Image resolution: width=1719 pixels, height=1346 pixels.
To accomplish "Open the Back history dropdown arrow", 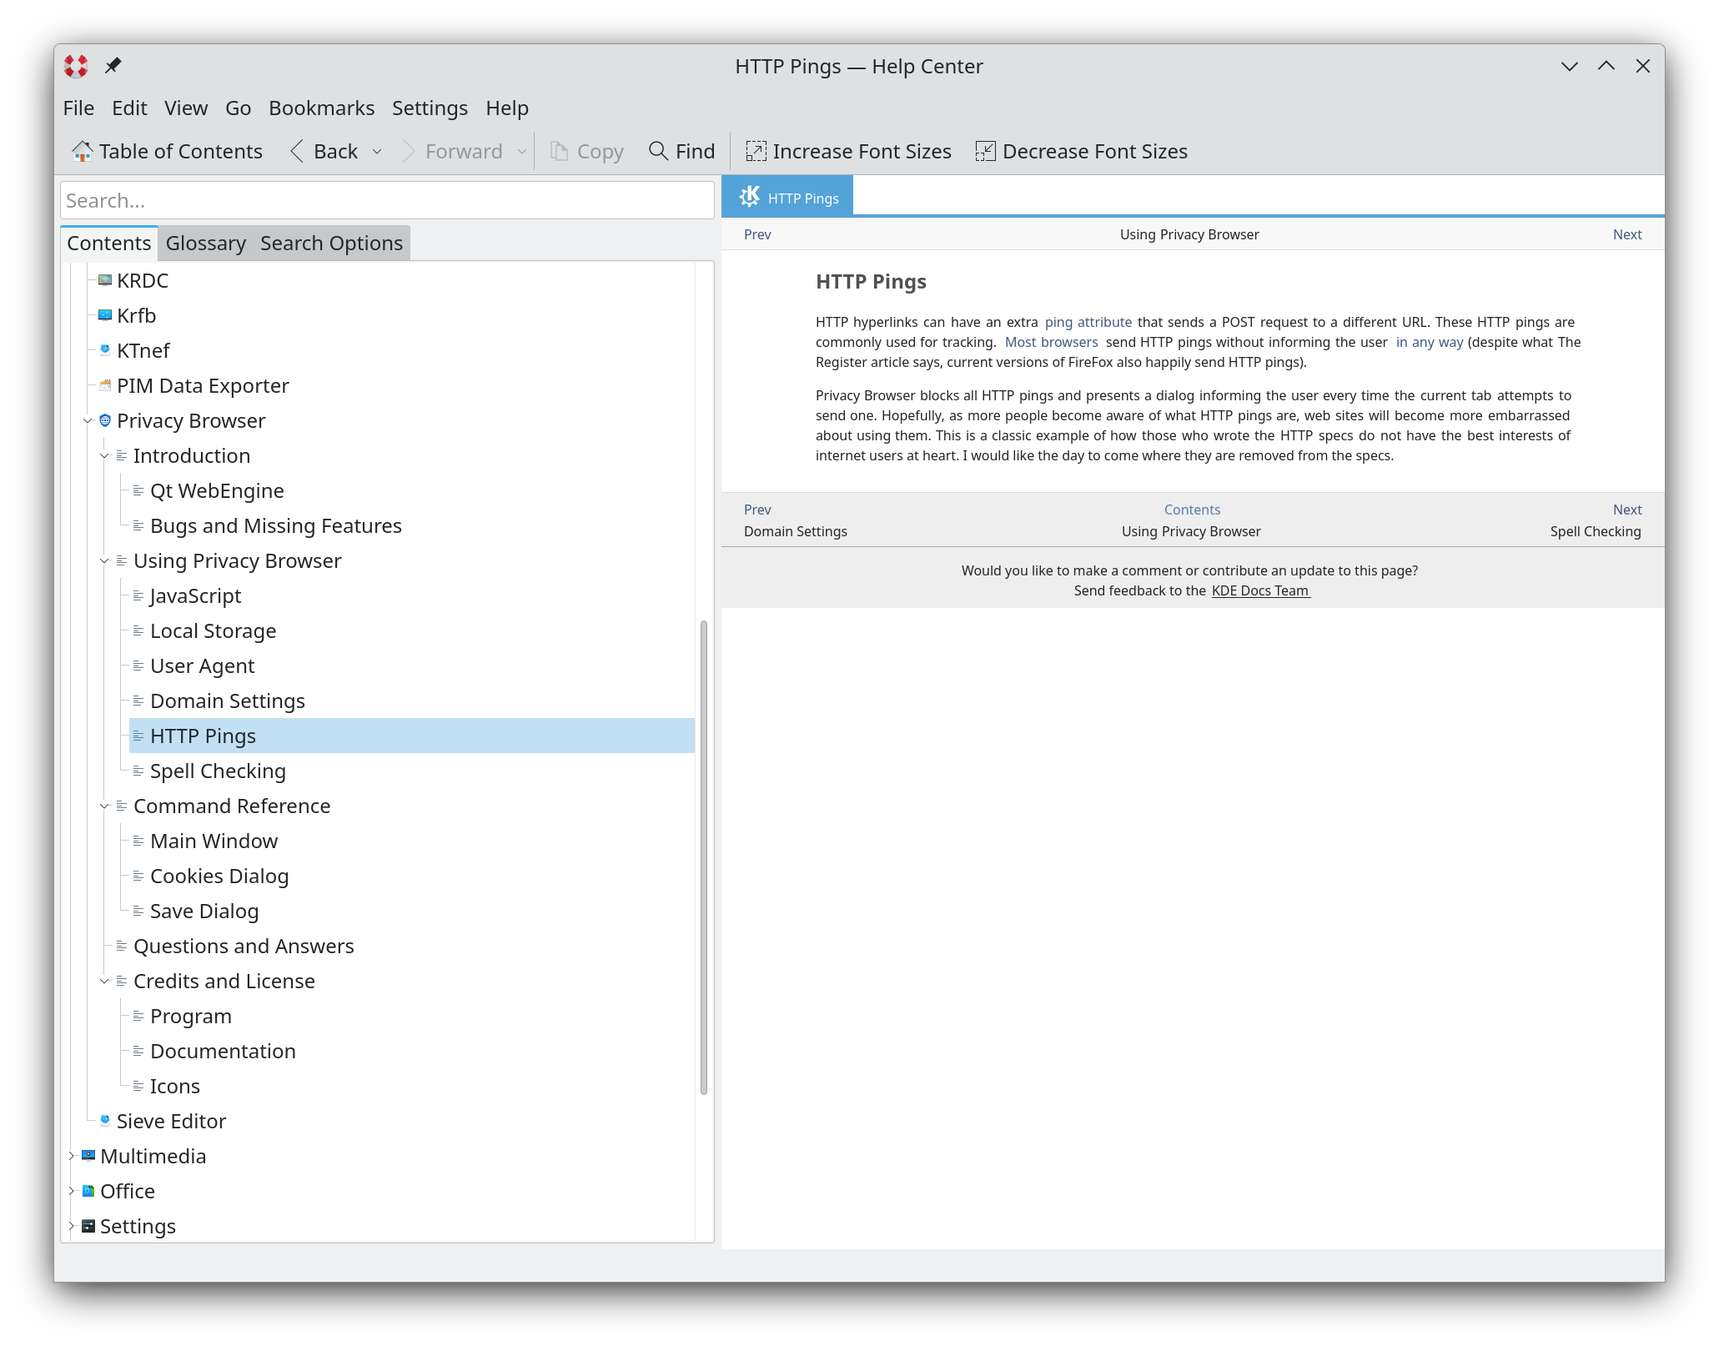I will [x=377, y=152].
